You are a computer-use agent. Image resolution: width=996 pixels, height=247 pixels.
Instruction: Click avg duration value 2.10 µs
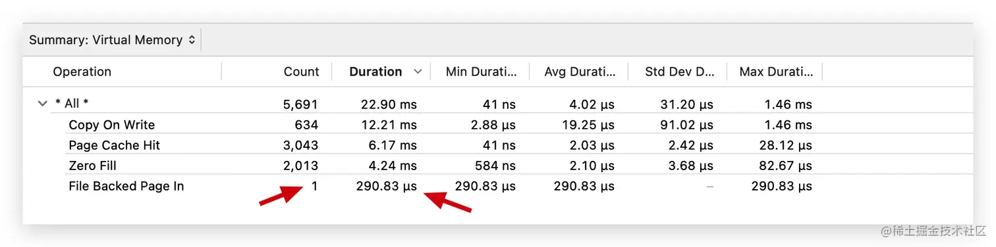pos(592,166)
